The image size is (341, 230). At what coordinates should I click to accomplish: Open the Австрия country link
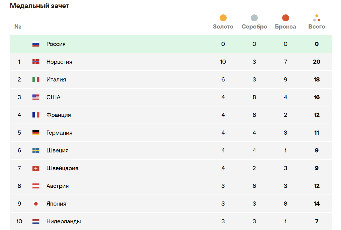(x=57, y=186)
